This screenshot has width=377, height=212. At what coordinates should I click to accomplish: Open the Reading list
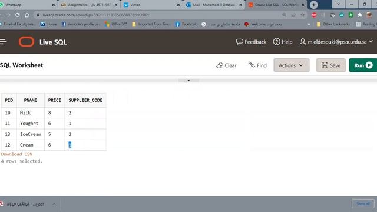point(366,24)
